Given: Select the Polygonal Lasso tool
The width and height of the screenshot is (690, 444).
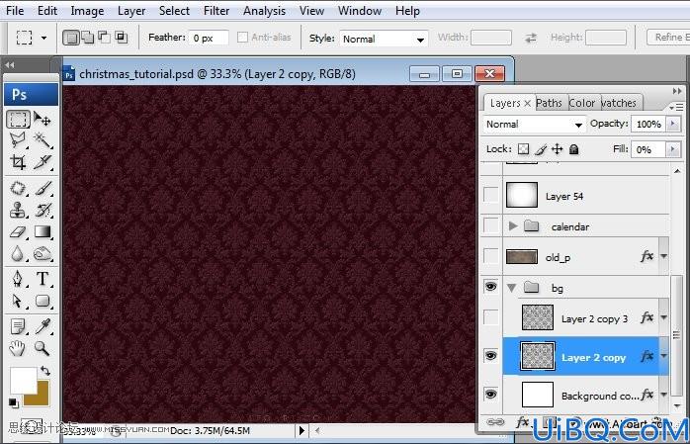Looking at the screenshot, I should point(18,140).
